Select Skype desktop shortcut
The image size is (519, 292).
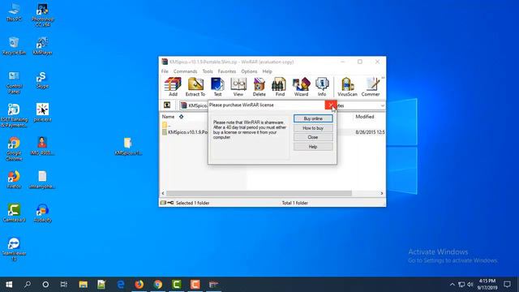(42, 80)
